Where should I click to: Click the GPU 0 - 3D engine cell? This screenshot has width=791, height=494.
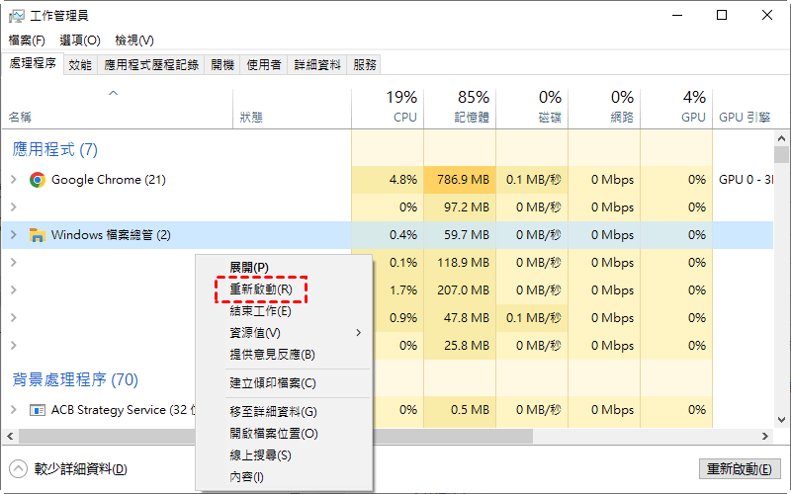[746, 180]
